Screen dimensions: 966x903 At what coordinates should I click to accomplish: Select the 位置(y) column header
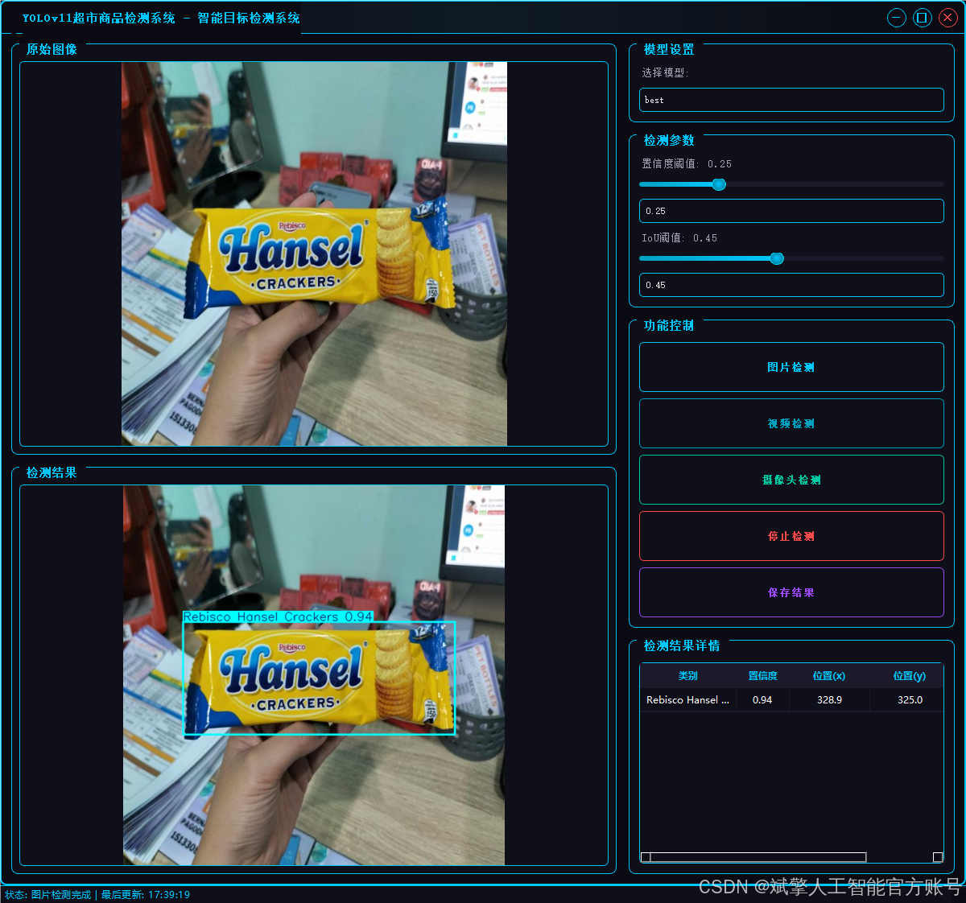tap(910, 676)
